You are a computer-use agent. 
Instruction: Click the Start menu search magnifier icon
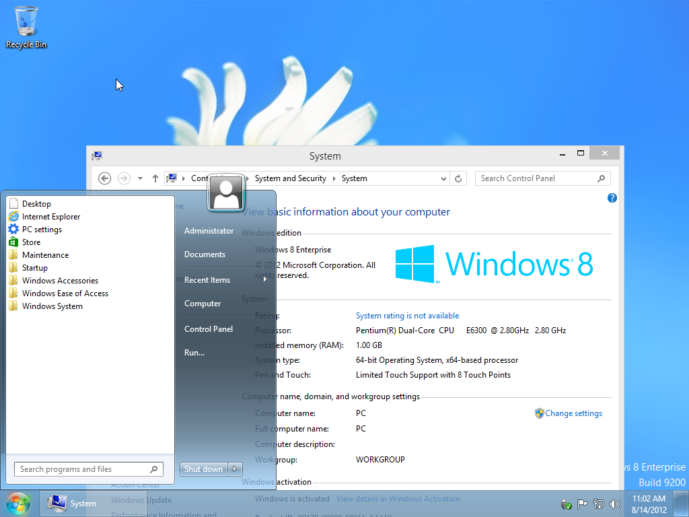154,469
